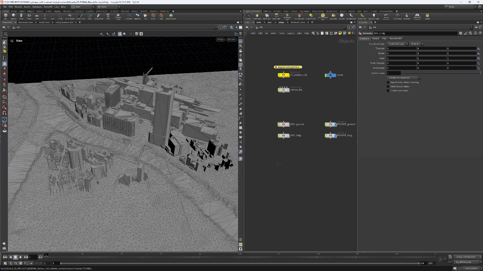This screenshot has width=483, height=271.
Task: Click the Translate X input field
Action: pos(401,48)
